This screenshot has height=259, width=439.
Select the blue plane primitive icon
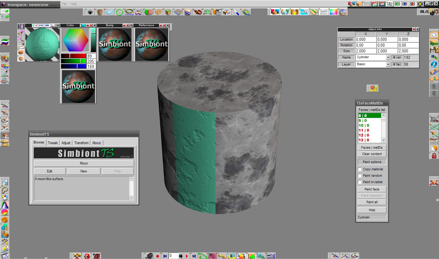pyautogui.click(x=110, y=12)
